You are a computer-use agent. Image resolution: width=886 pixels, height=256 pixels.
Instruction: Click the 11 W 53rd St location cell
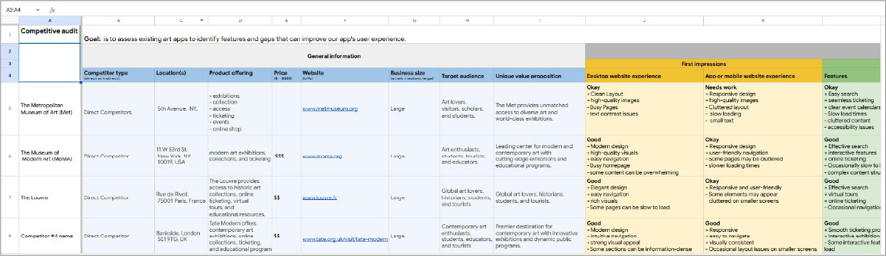181,156
